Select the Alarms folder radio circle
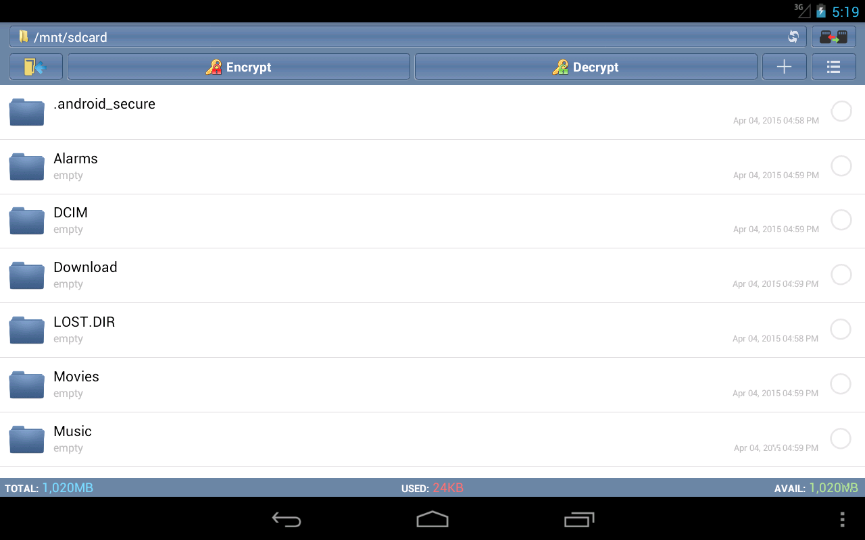Image resolution: width=865 pixels, height=540 pixels. point(841,166)
